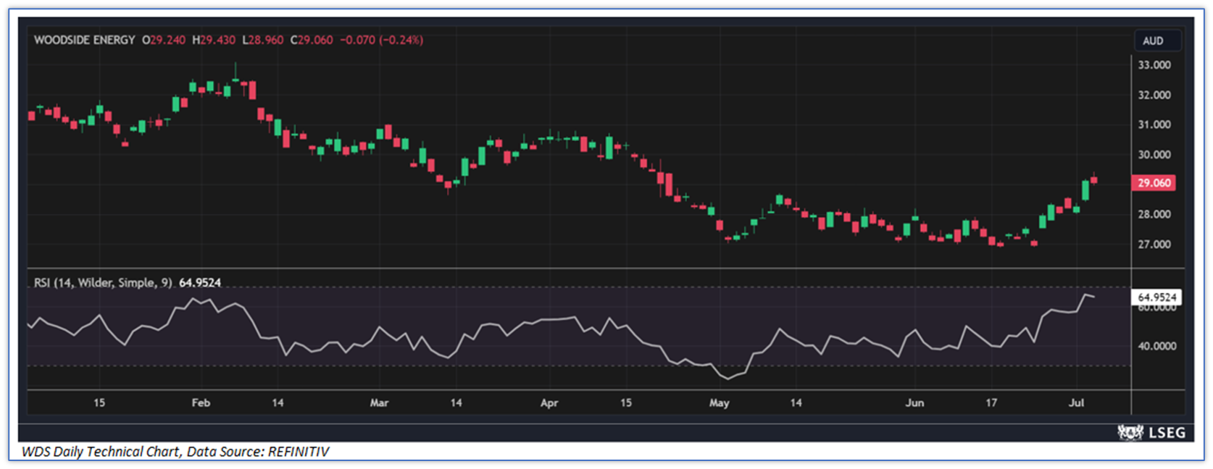Click the white 64.9524 RSI axis label
1213x469 pixels.
(x=1156, y=297)
